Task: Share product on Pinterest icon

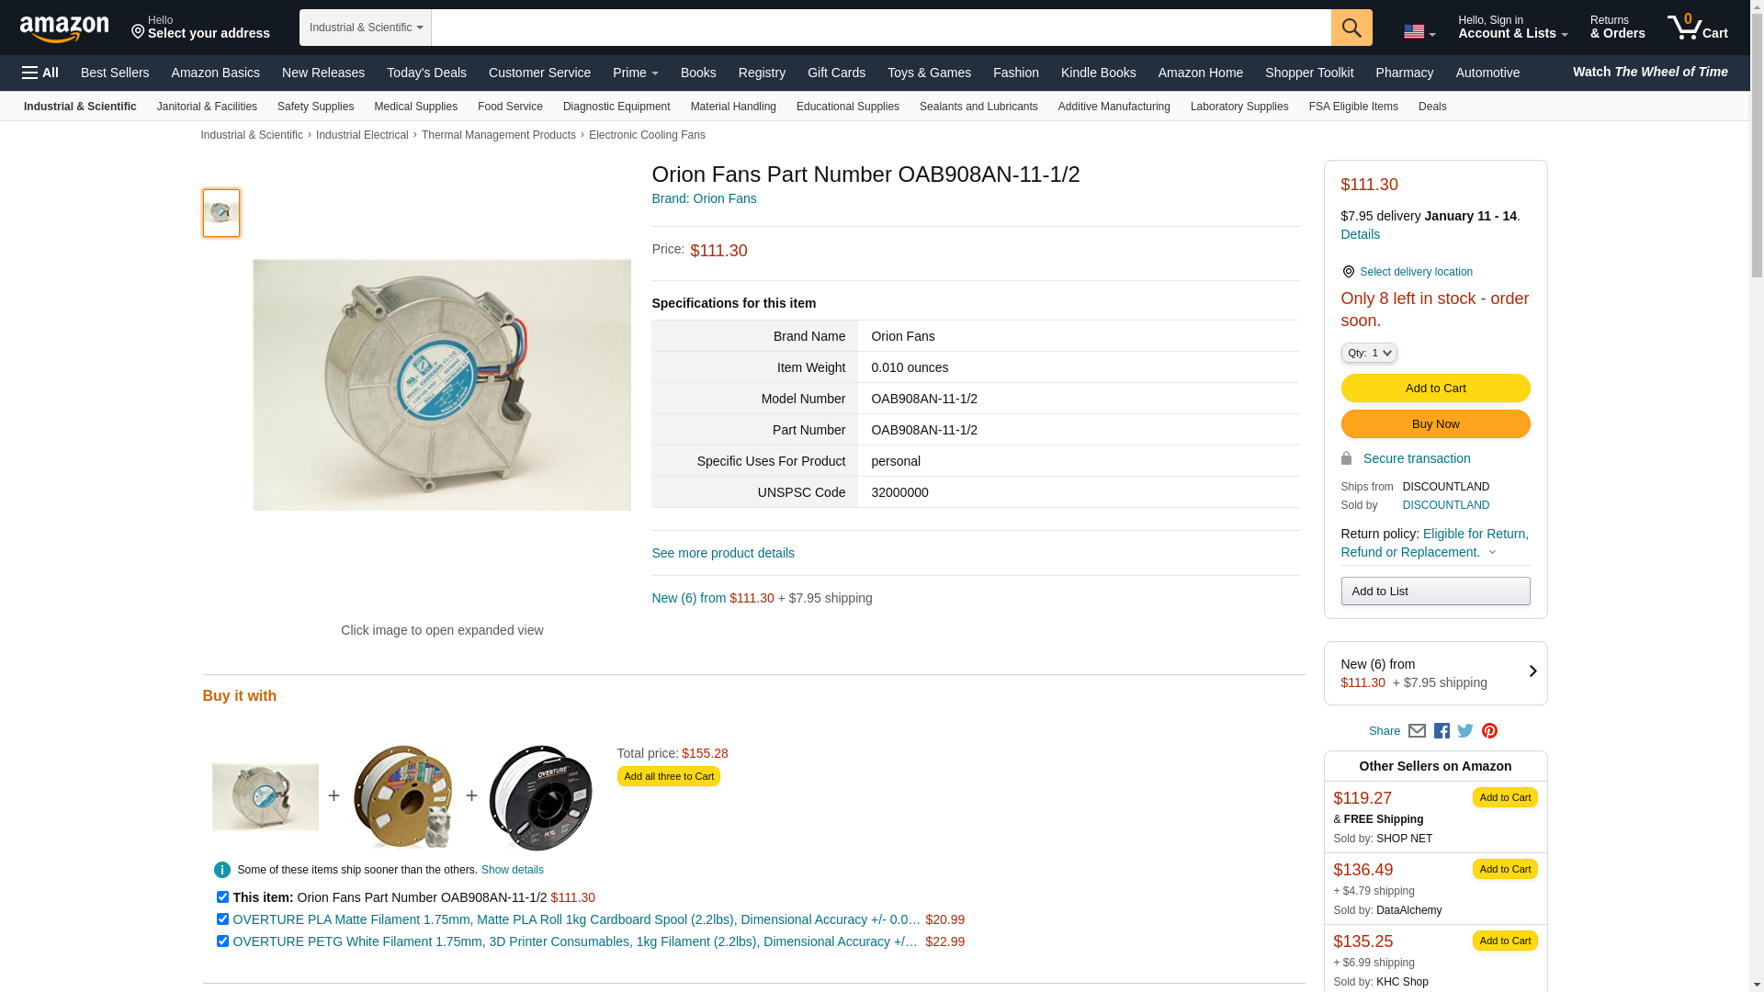Action: tap(1489, 731)
